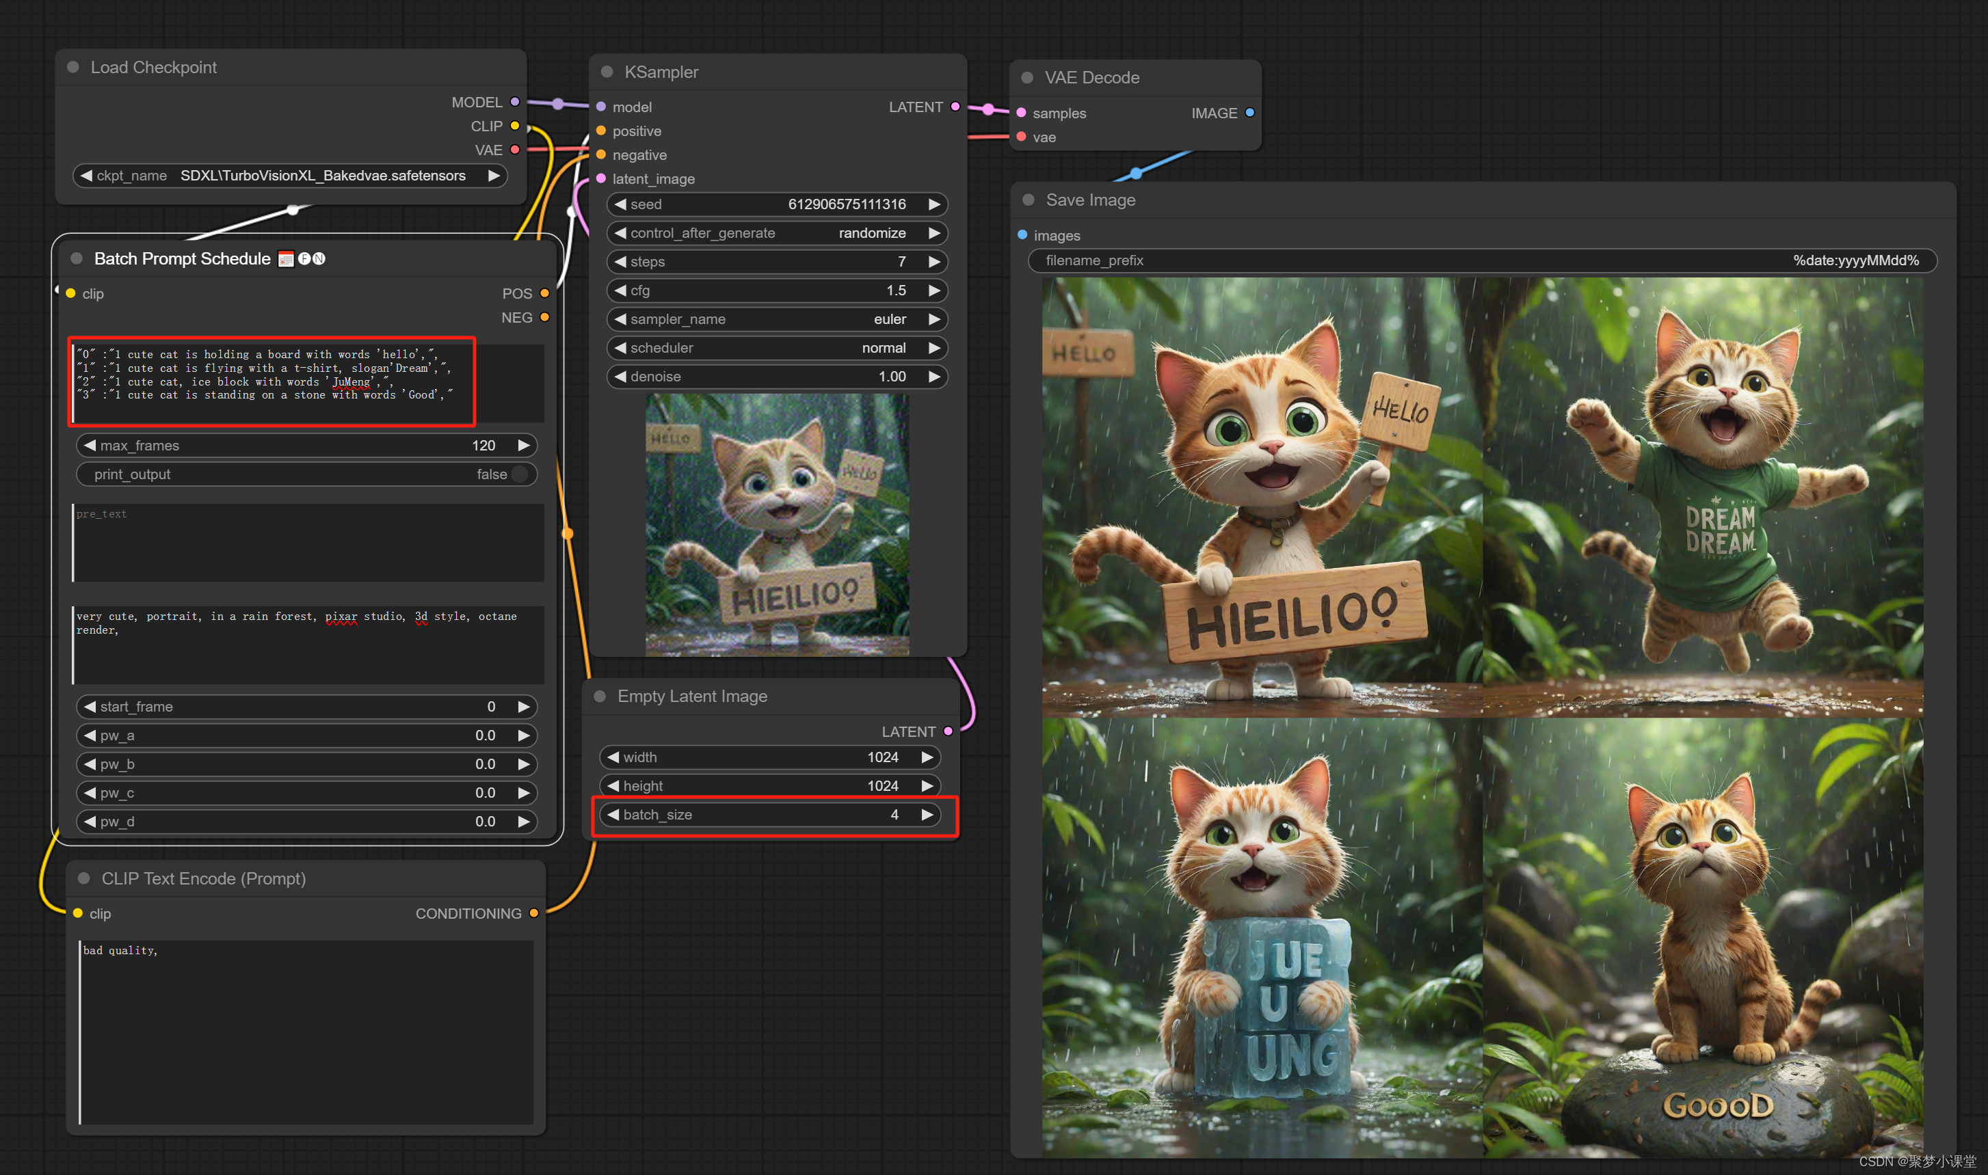Increase batch_size with right arrow
The width and height of the screenshot is (1988, 1175).
tap(927, 815)
